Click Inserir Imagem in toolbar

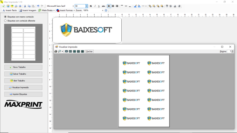[28, 10]
